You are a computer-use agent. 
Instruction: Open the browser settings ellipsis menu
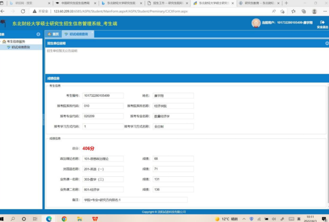325,11
